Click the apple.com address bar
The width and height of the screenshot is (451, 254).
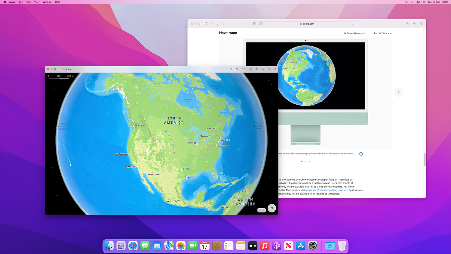(307, 23)
